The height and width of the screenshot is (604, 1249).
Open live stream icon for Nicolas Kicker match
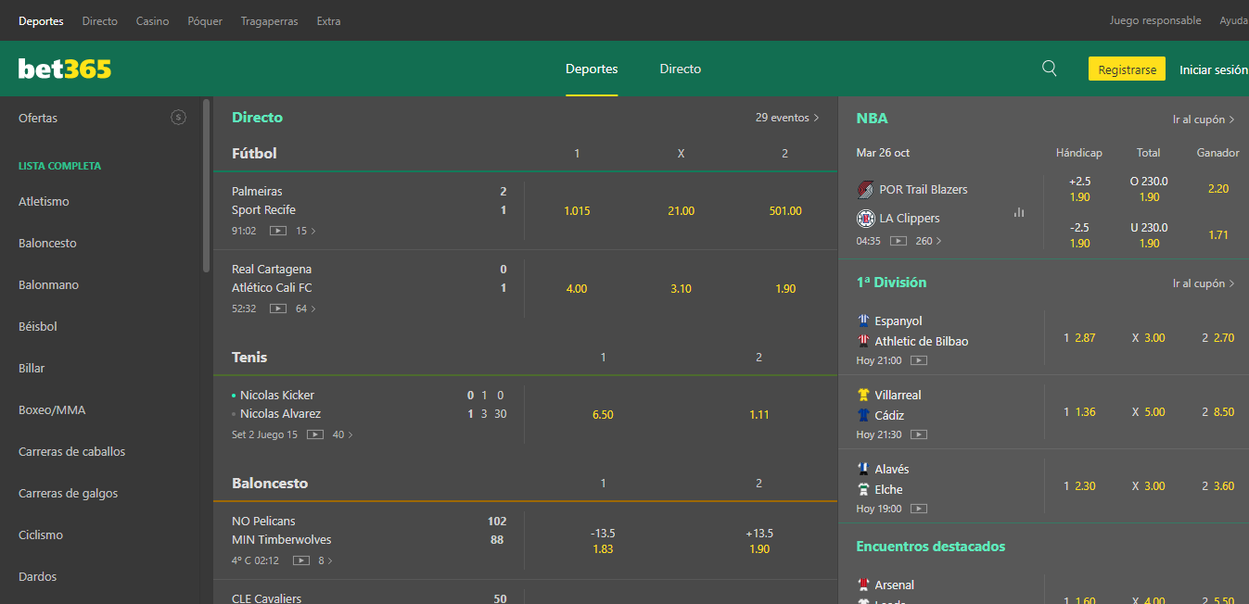[x=315, y=434]
